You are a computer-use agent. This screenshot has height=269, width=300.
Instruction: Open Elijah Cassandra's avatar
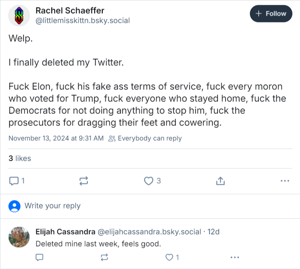[x=19, y=237]
